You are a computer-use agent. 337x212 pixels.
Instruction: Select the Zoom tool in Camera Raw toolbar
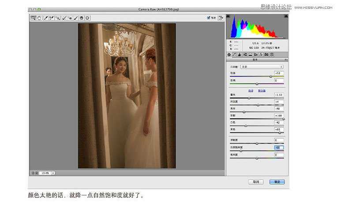tap(33, 18)
